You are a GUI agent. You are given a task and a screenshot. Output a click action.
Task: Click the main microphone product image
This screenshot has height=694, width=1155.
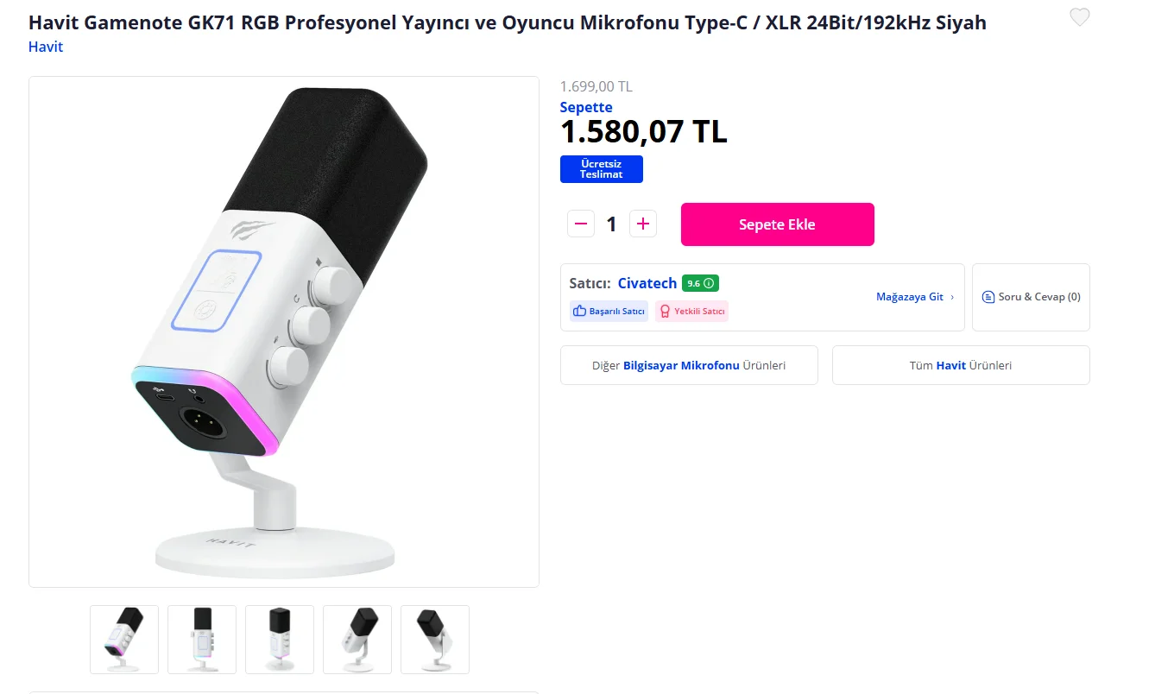coord(284,332)
